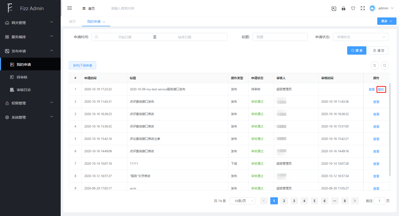Go to page 5
This screenshot has width=399, height=216.
pyautogui.click(x=314, y=201)
